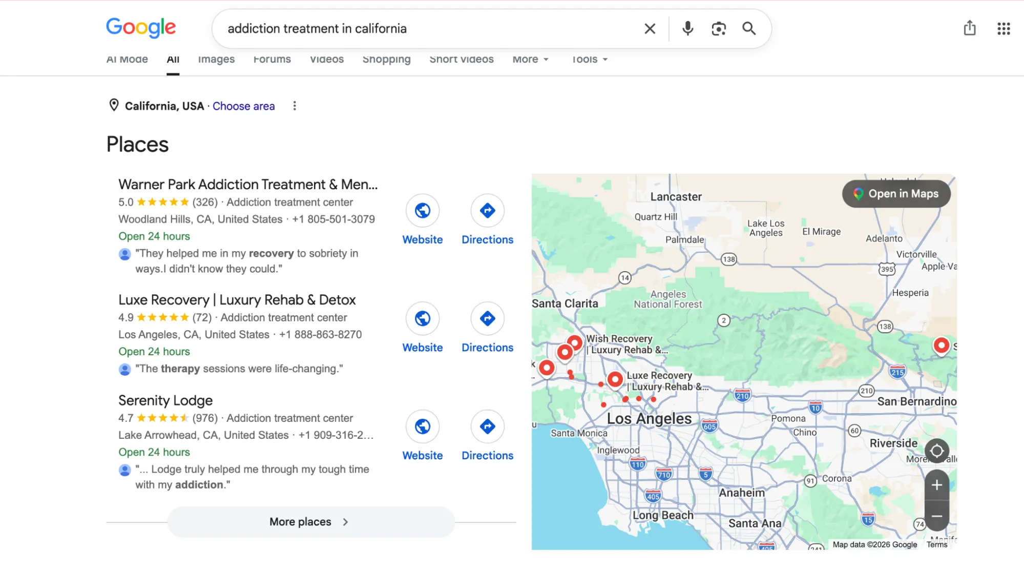The width and height of the screenshot is (1024, 569).
Task: Clear the search box text
Action: point(650,29)
